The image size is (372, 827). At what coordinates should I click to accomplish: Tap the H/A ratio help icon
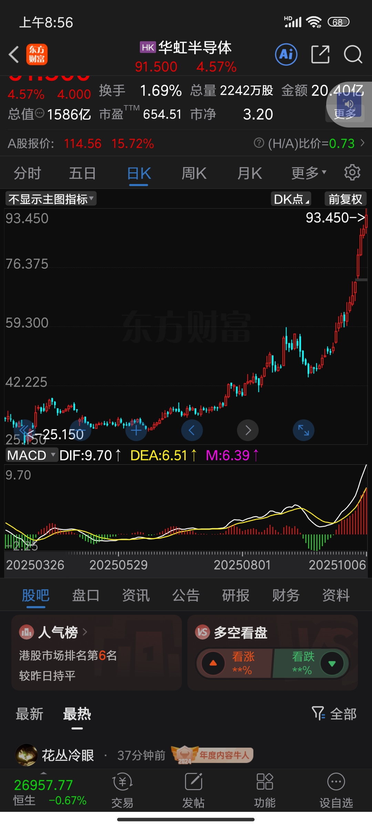click(x=259, y=143)
